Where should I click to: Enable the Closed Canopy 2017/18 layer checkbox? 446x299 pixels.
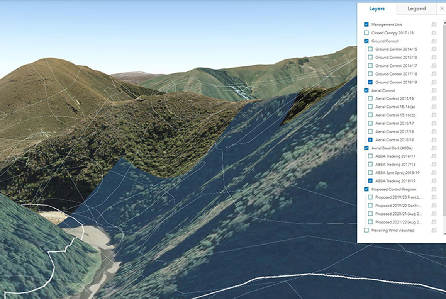pyautogui.click(x=366, y=33)
